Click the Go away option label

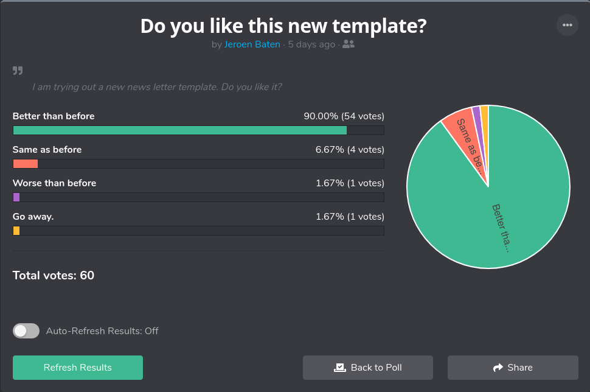tap(33, 217)
